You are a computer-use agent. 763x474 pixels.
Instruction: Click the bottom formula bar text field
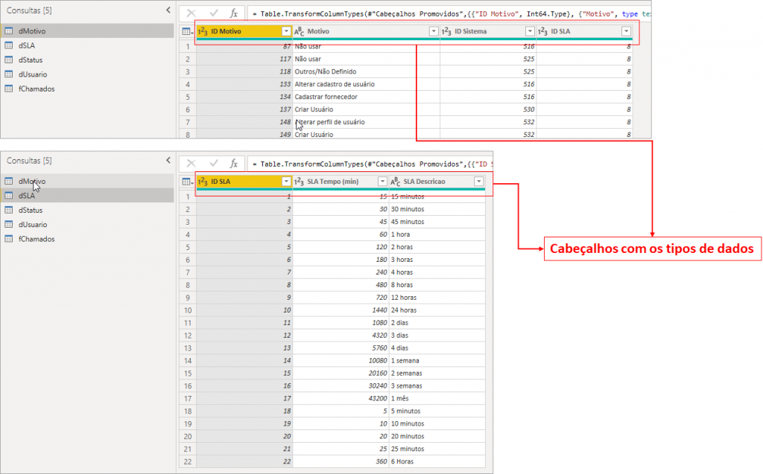point(370,164)
